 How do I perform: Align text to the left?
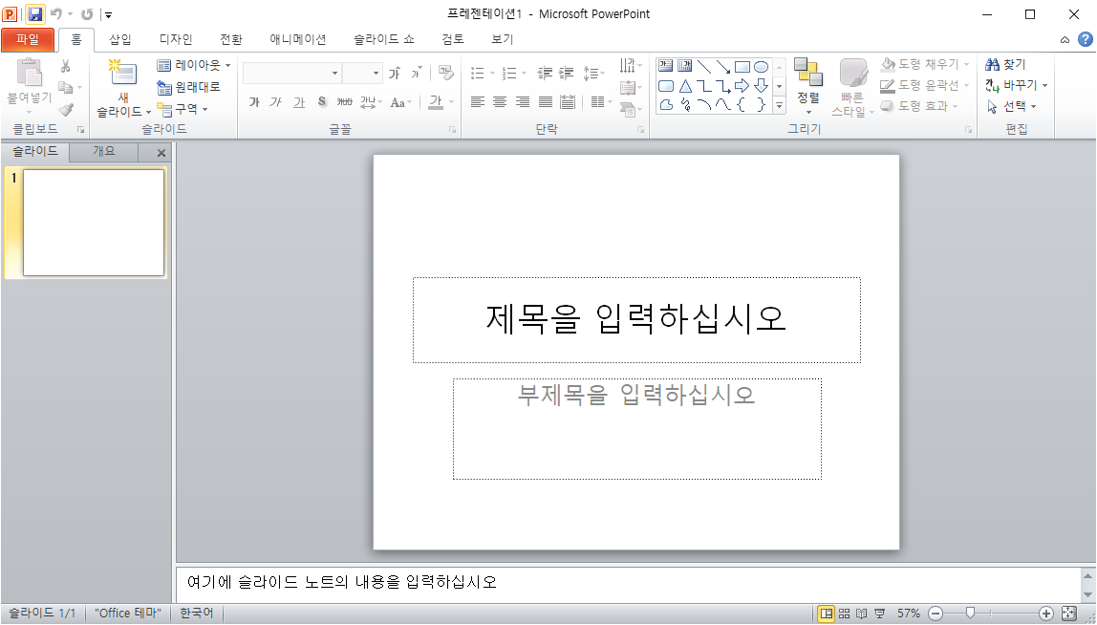[478, 102]
